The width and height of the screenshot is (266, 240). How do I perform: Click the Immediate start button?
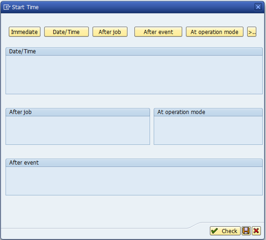[24, 32]
